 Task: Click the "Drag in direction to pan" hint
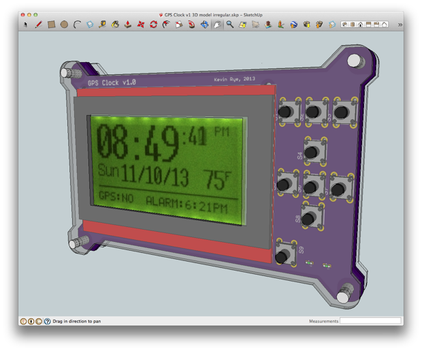77,321
